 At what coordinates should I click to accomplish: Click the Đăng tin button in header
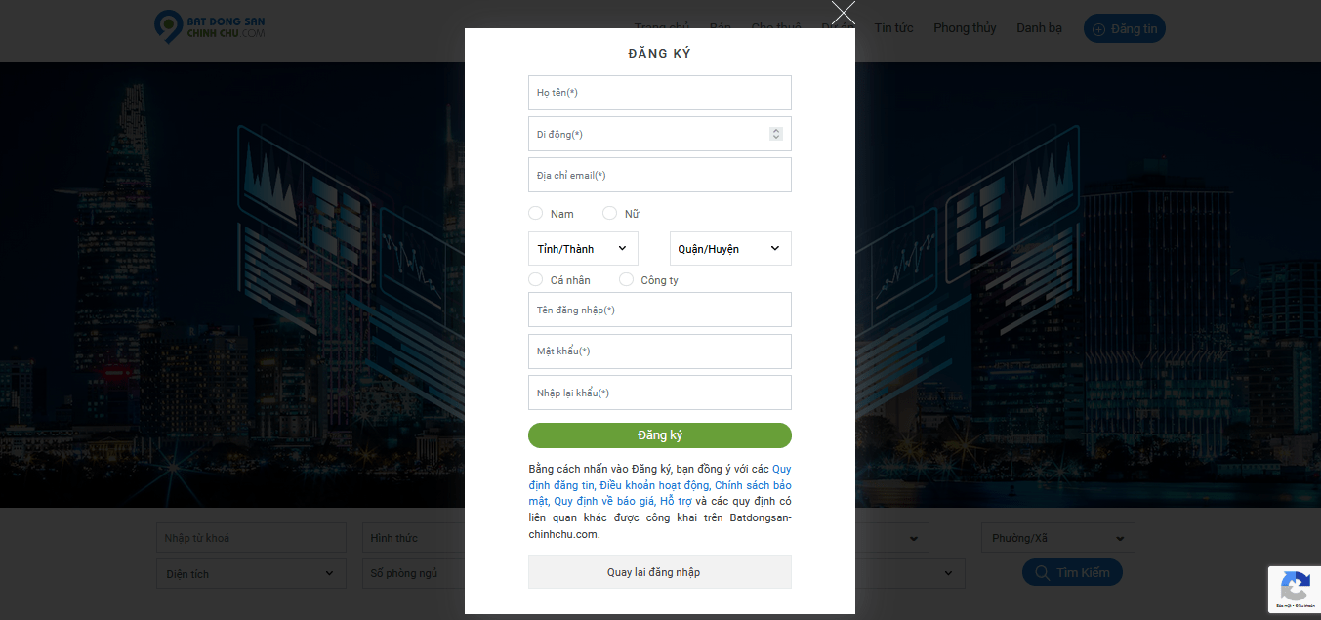[1125, 28]
